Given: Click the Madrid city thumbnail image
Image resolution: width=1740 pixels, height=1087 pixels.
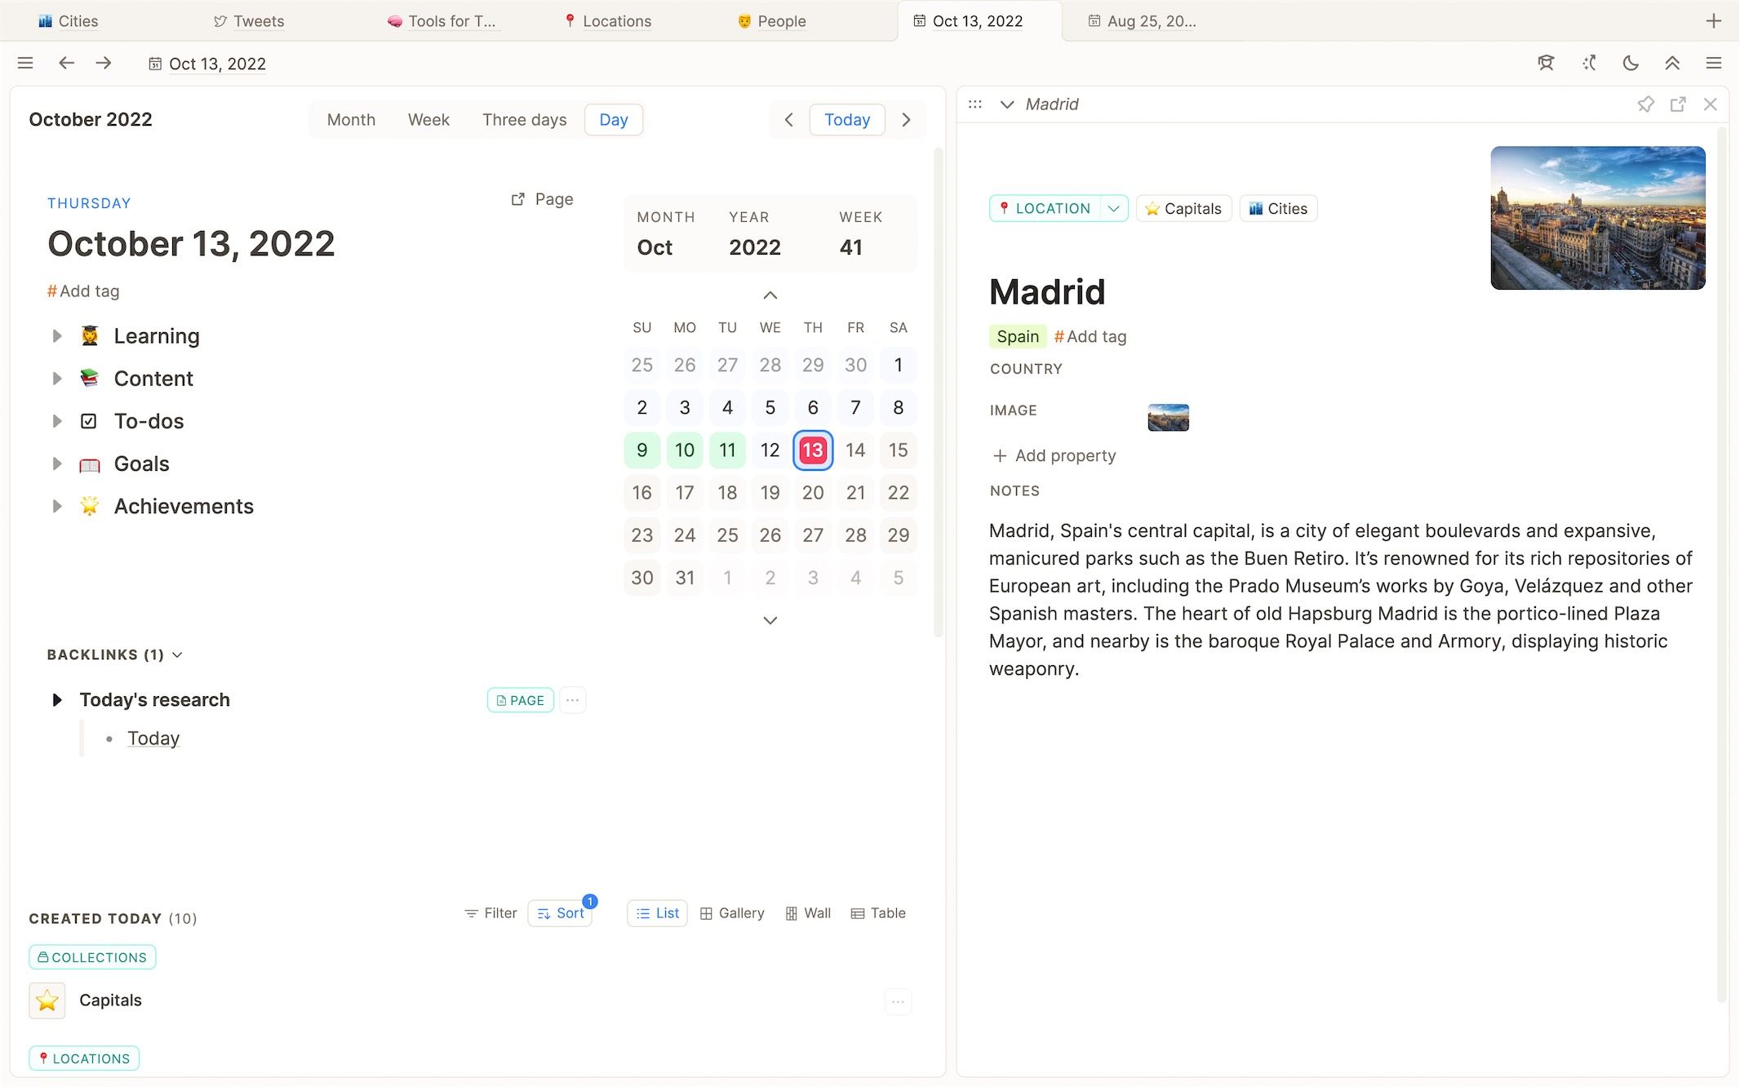Looking at the screenshot, I should click(x=1597, y=217).
